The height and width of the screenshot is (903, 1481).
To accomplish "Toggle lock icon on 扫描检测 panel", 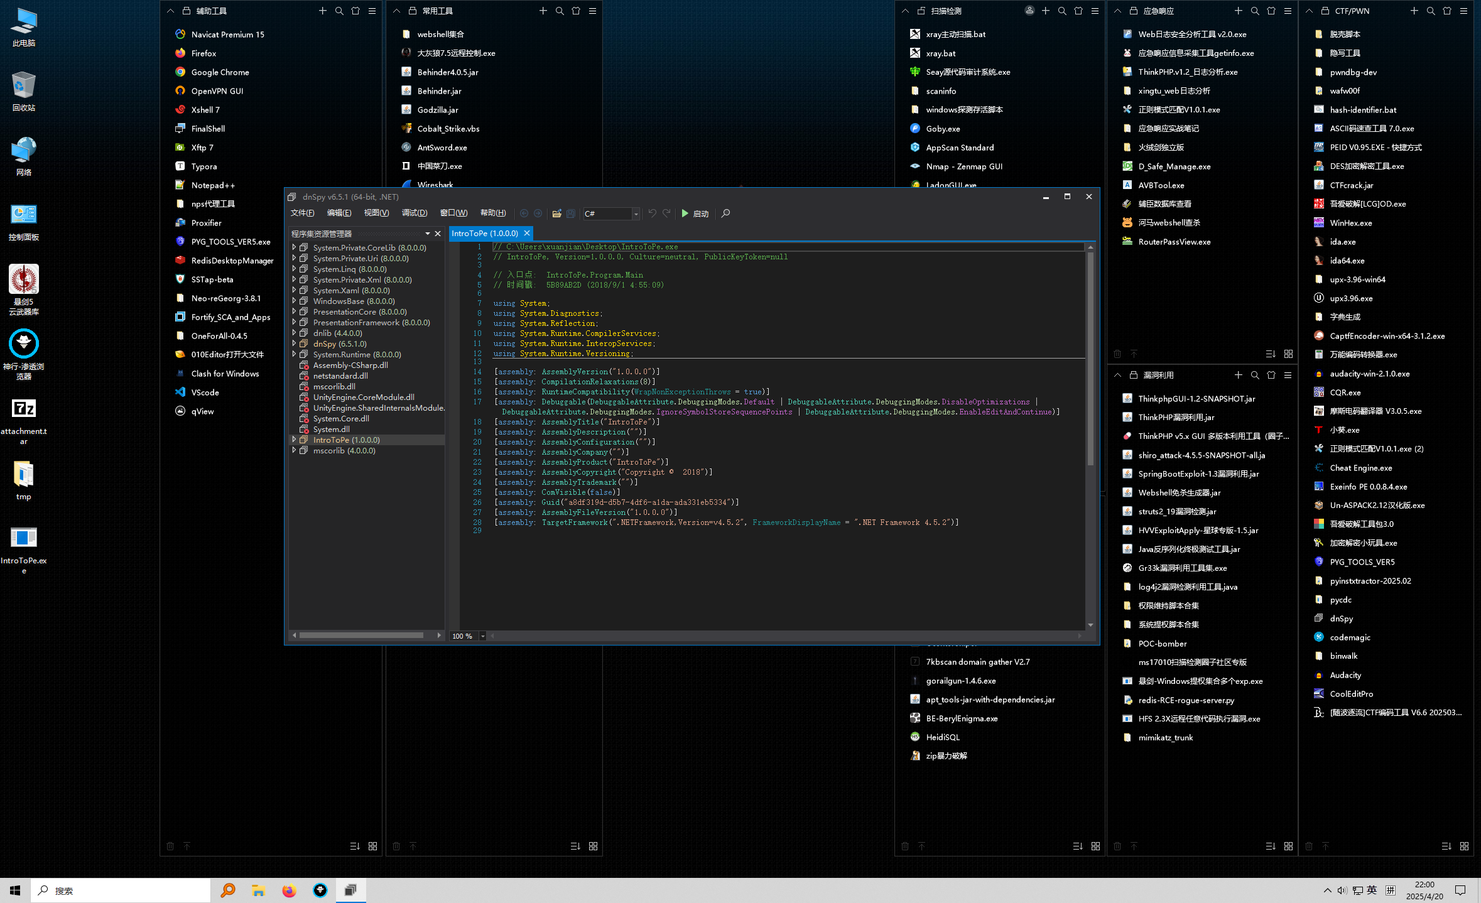I will [x=921, y=11].
